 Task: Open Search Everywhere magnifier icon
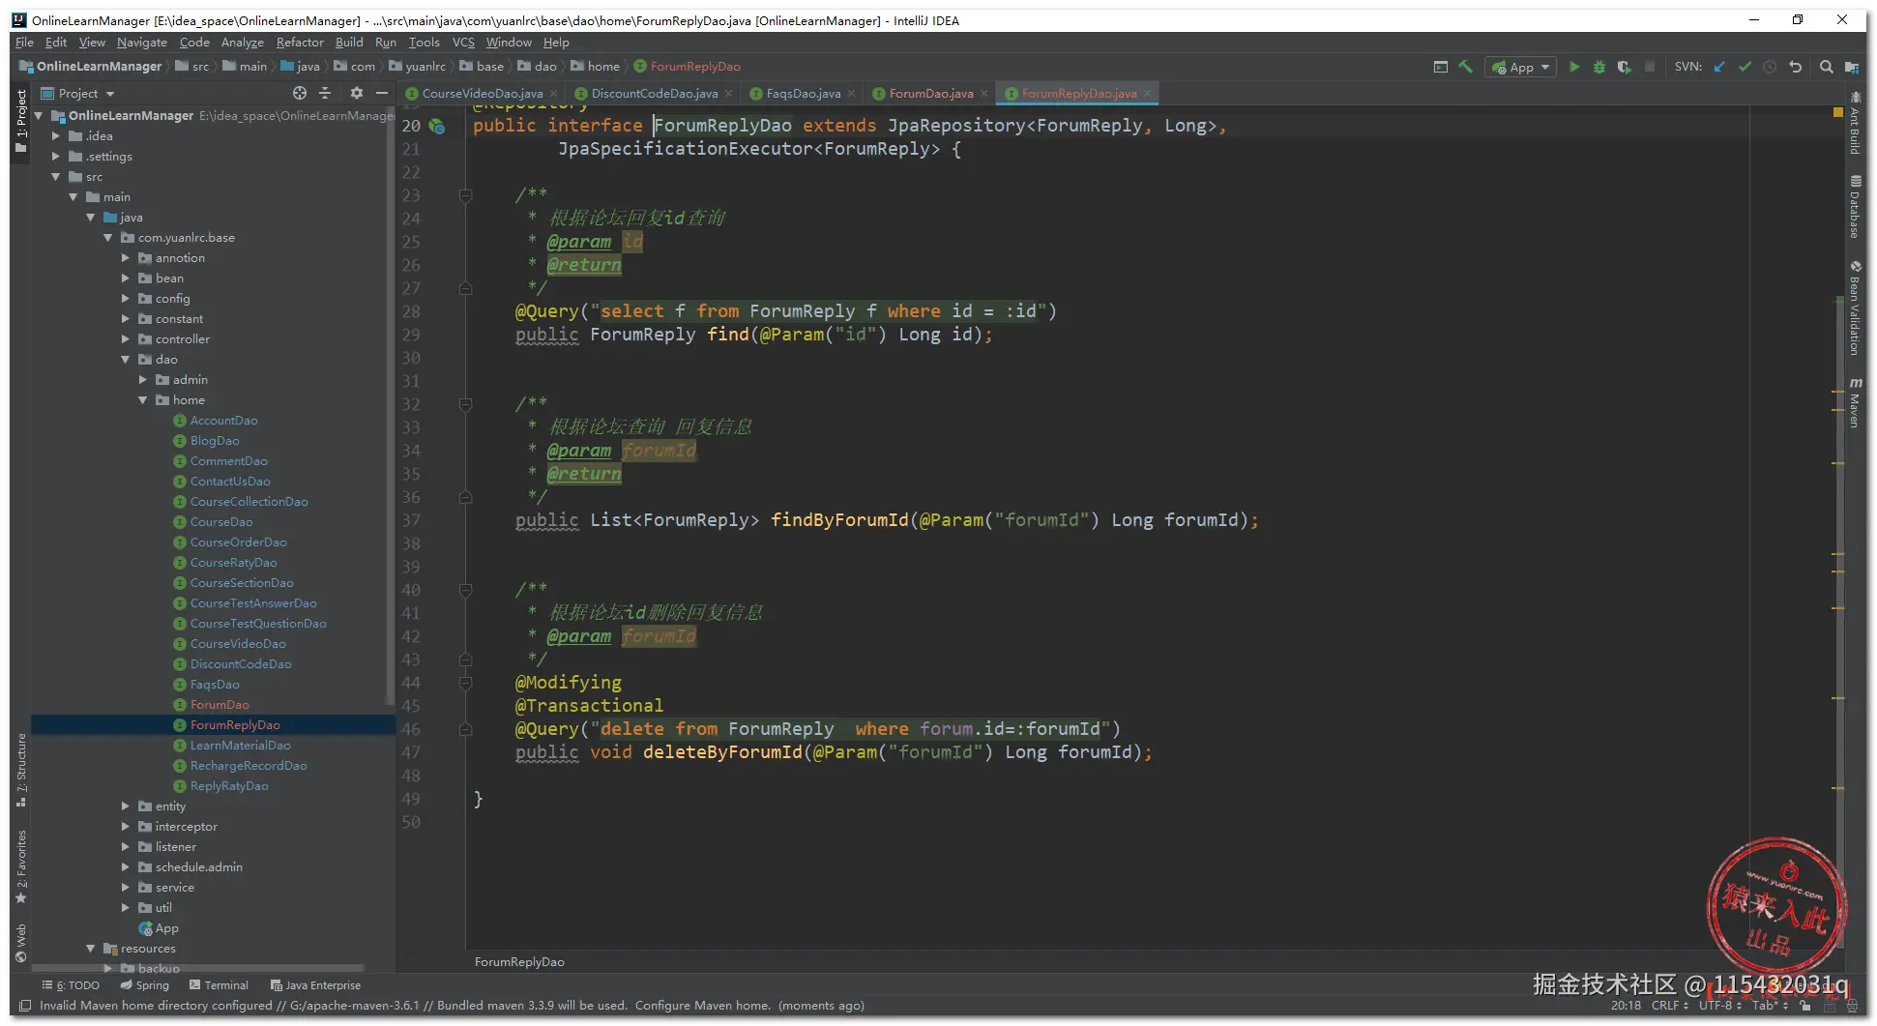pos(1826,67)
